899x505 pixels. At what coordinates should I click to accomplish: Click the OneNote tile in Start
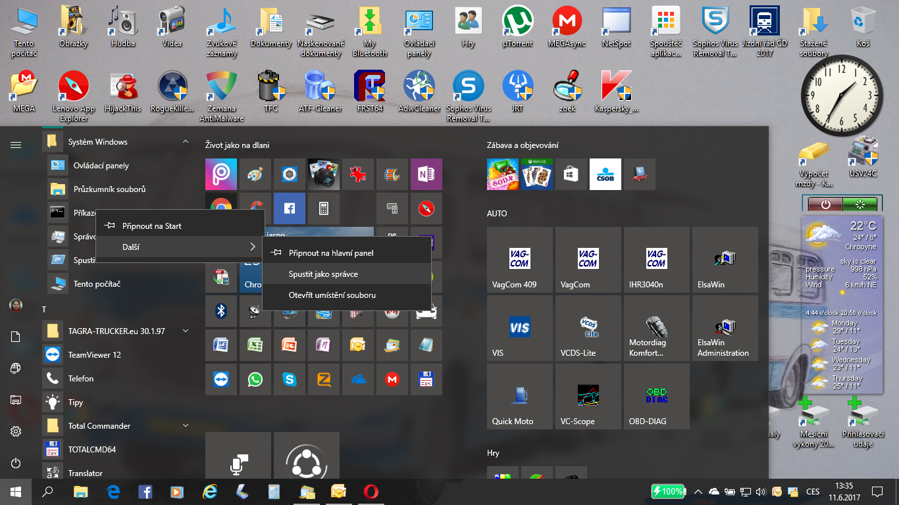(x=426, y=174)
